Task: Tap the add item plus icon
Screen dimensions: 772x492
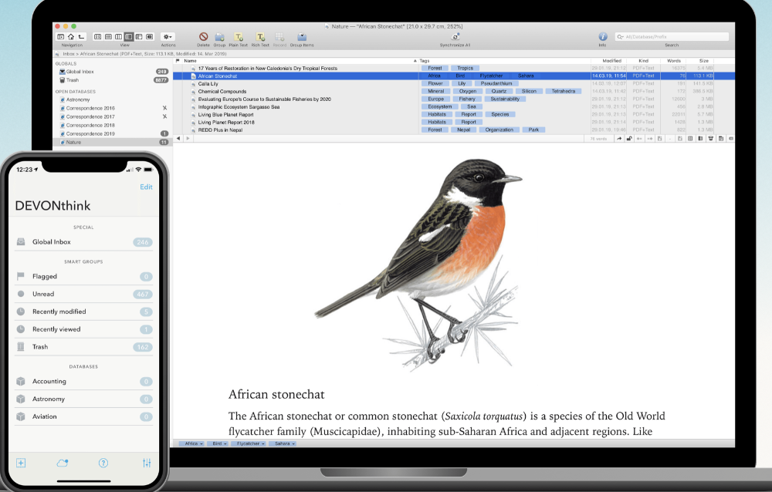Action: coord(22,463)
